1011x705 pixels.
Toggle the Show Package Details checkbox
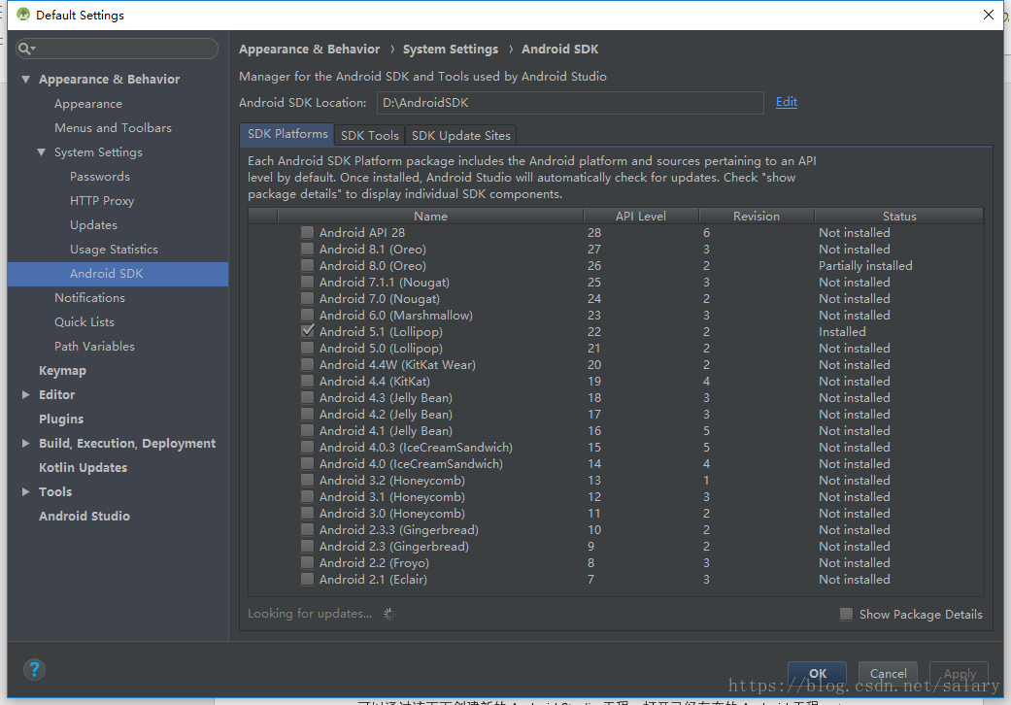(x=846, y=614)
